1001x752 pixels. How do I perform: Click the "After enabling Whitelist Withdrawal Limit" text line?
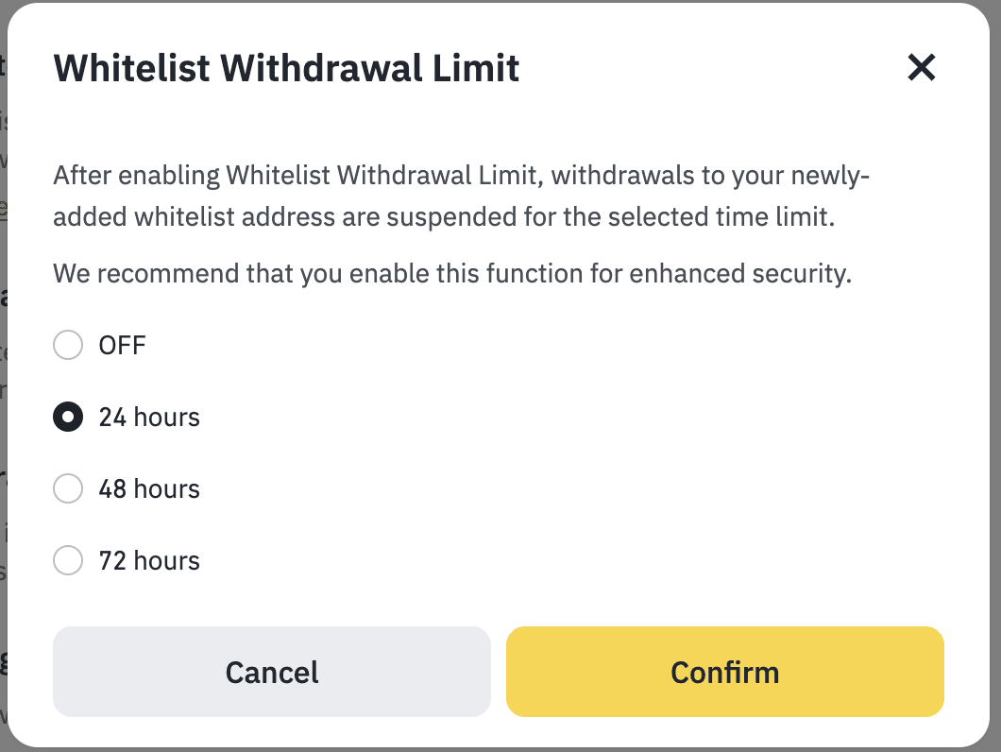pos(461,176)
